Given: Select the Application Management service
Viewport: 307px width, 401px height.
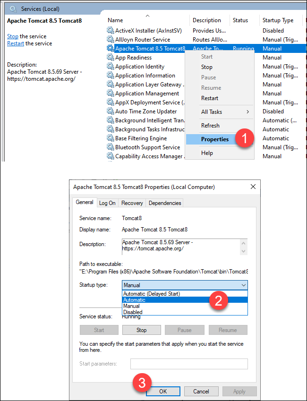Looking at the screenshot, I should [146, 94].
